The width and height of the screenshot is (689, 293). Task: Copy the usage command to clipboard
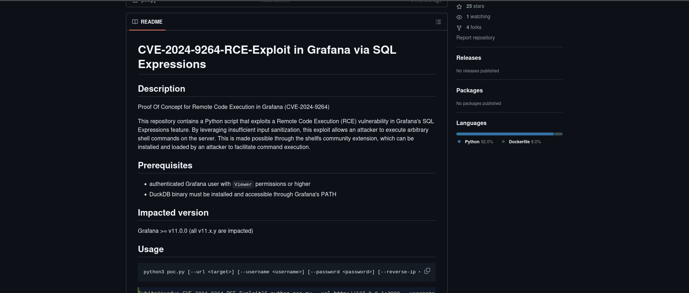click(x=427, y=271)
